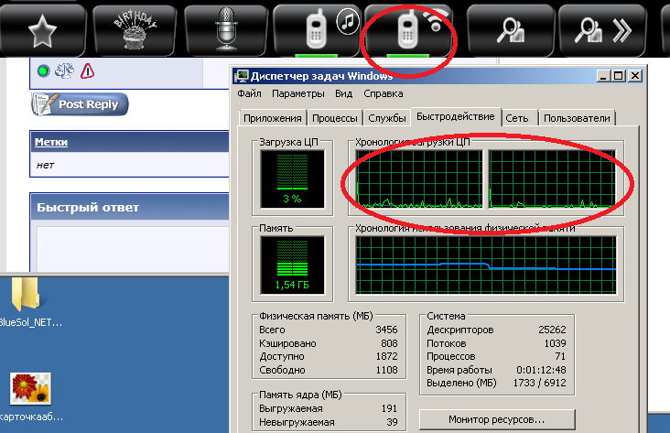Open the Файл menu in Task Manager
Screen dimensions: 670x433
point(250,93)
